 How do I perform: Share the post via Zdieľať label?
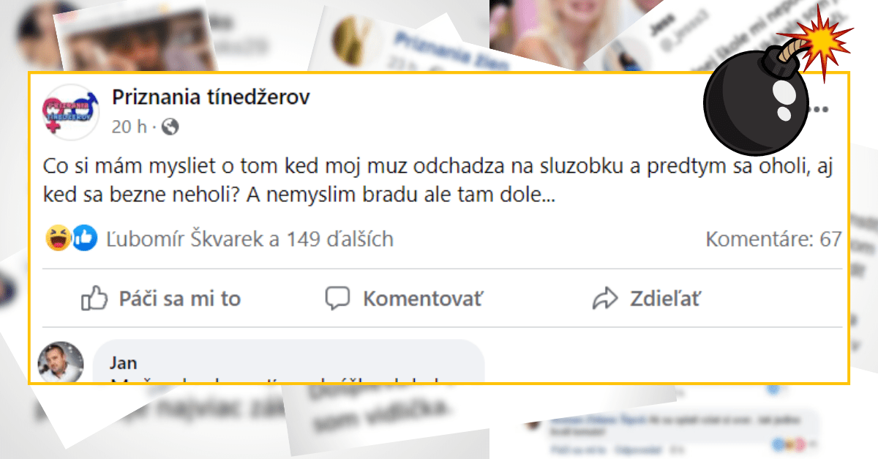point(665,299)
